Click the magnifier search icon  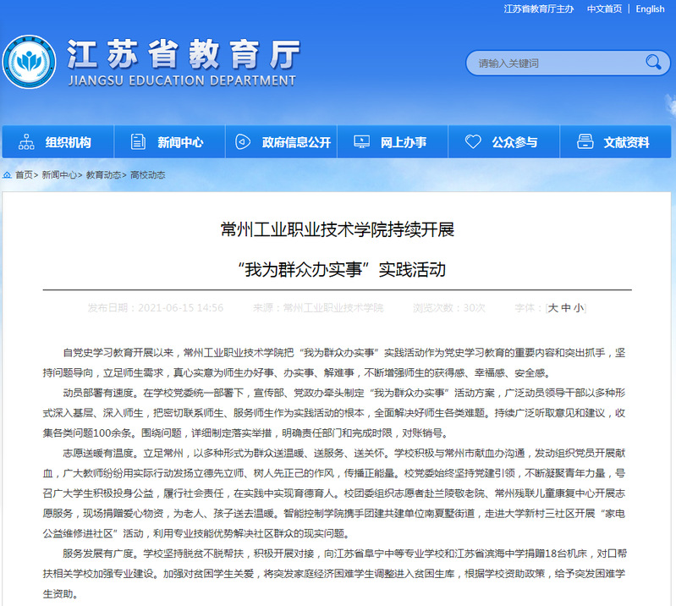[653, 63]
